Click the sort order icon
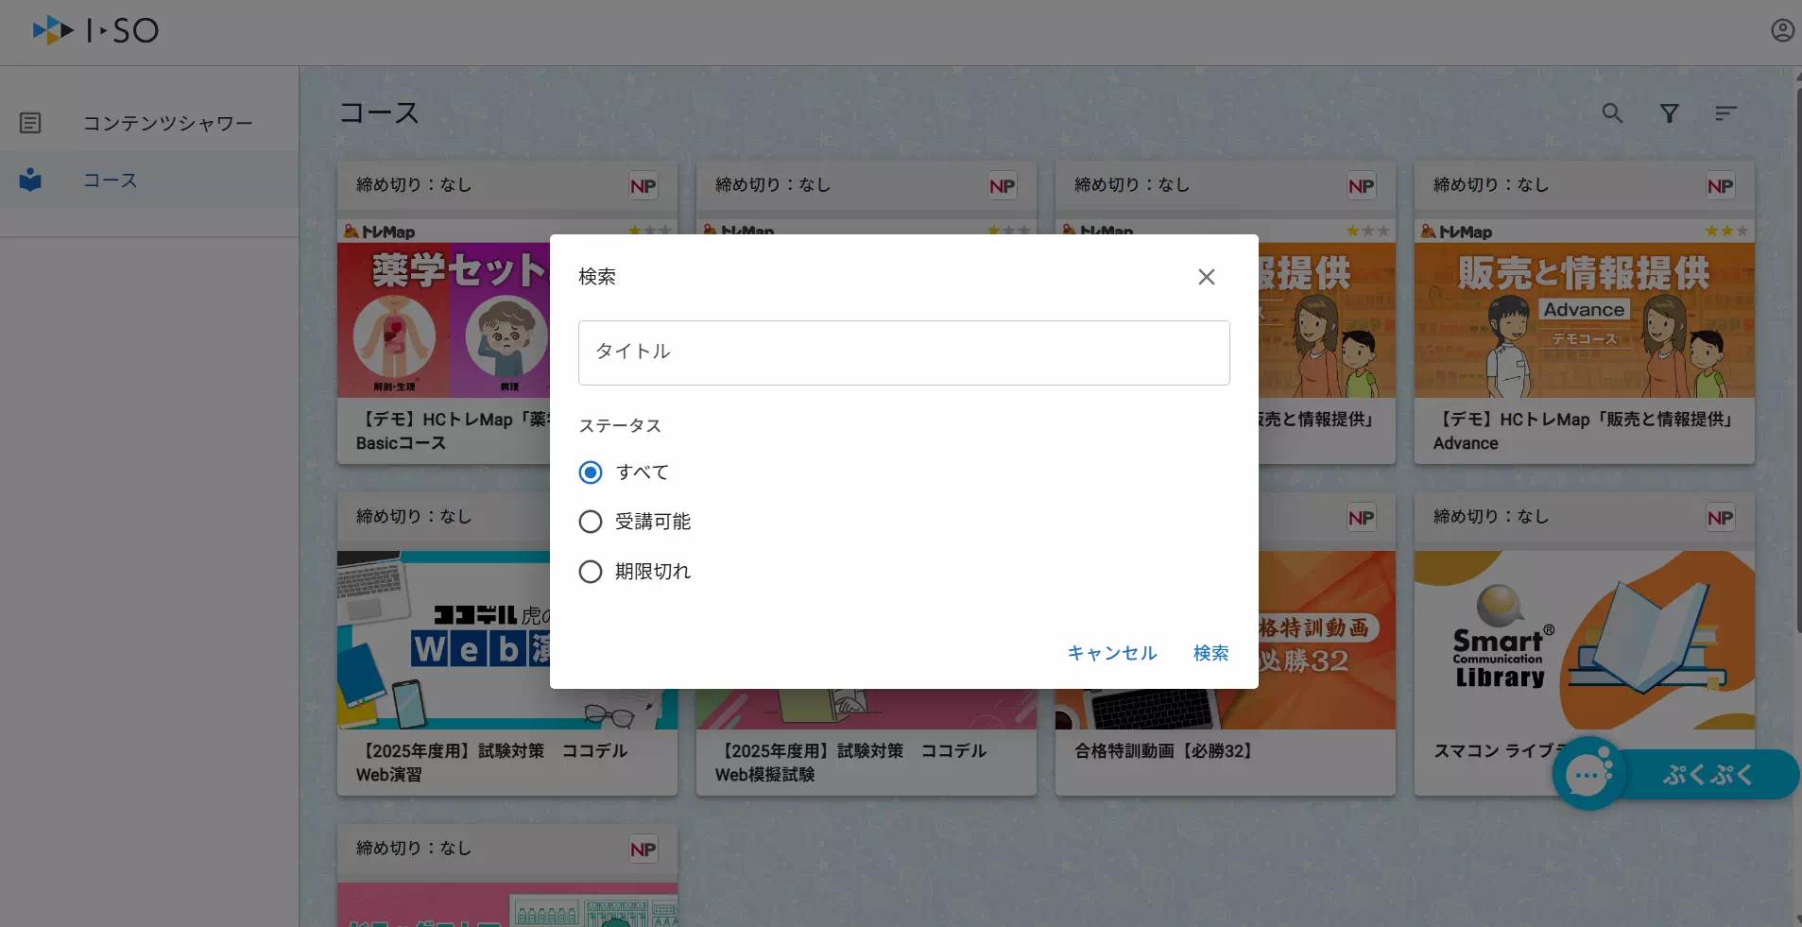The height and width of the screenshot is (927, 1802). click(x=1726, y=112)
